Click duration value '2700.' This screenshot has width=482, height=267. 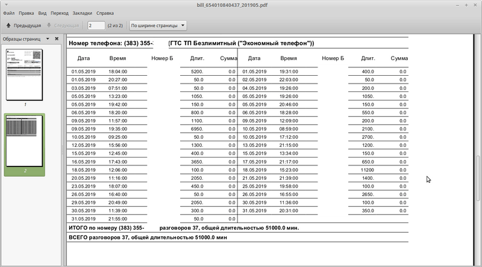(368, 137)
